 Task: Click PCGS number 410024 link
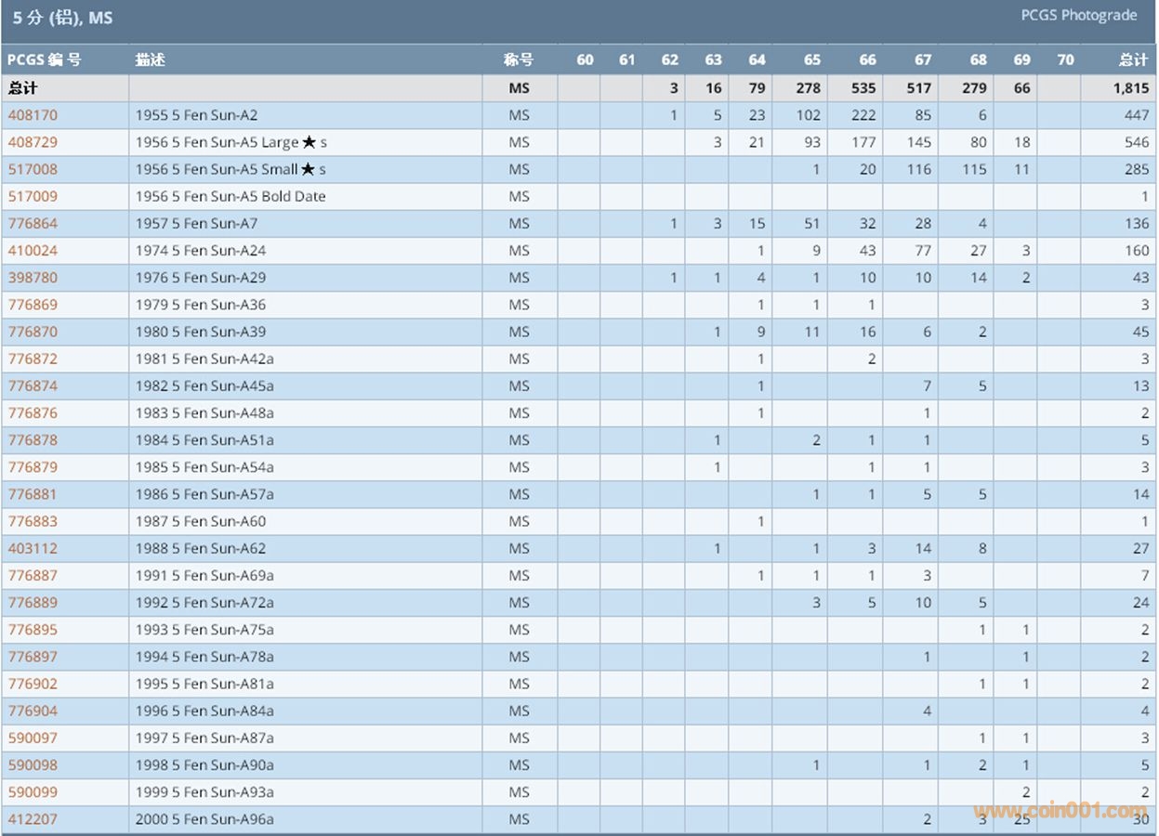pyautogui.click(x=33, y=250)
